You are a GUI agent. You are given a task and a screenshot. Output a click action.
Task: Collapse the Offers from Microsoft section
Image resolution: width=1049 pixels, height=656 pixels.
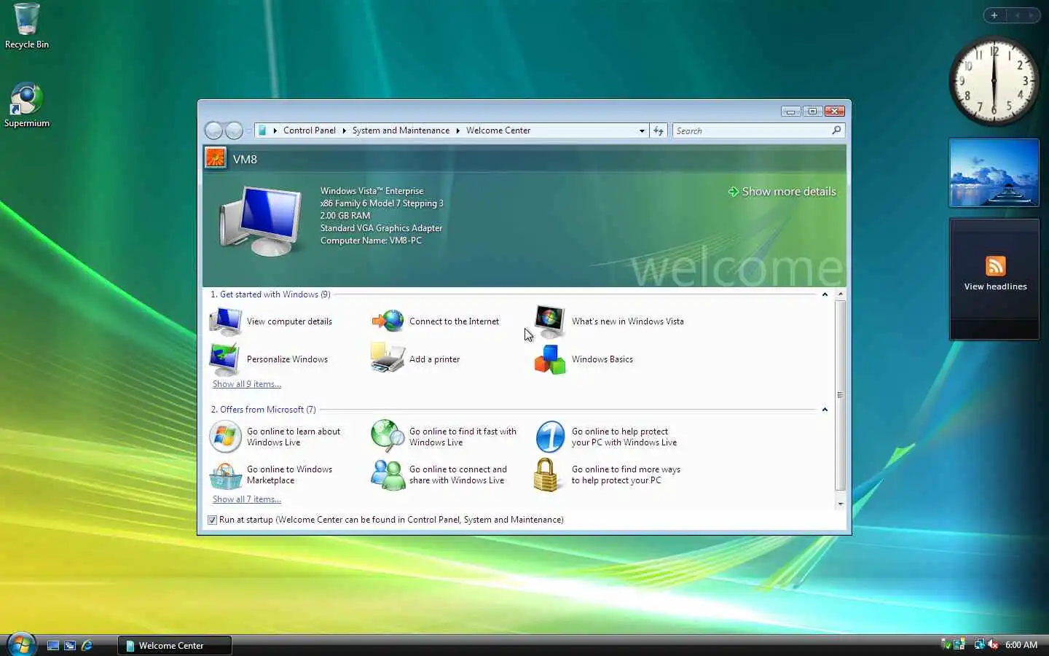coord(825,410)
